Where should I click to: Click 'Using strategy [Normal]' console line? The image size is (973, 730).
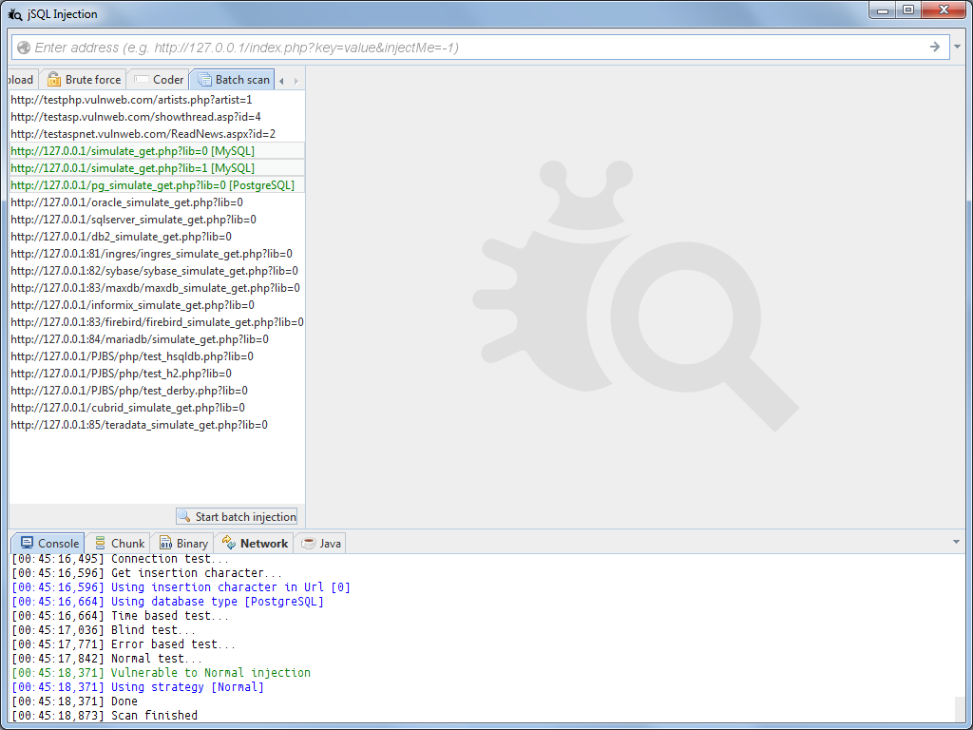[138, 687]
